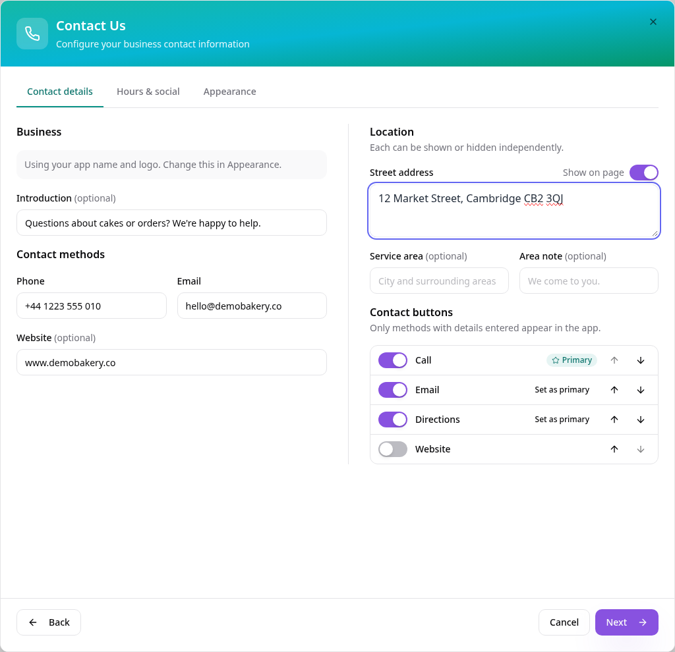Click the 'Contact methods' heading
Viewport: 675px width, 652px height.
(x=61, y=255)
